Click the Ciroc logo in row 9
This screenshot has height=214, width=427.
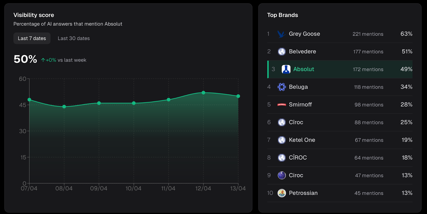pyautogui.click(x=282, y=175)
